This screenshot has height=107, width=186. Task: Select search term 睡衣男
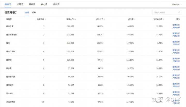(9, 68)
